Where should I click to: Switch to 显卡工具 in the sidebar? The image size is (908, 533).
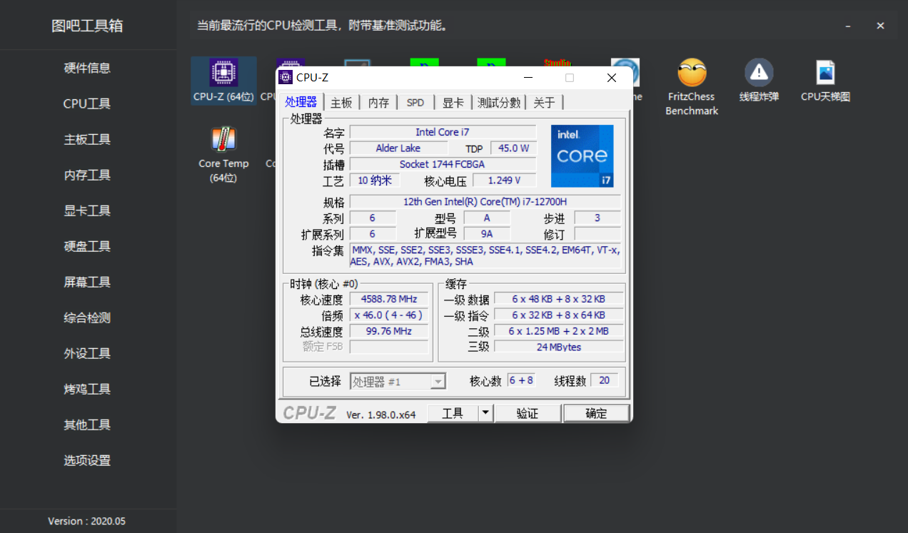[87, 210]
